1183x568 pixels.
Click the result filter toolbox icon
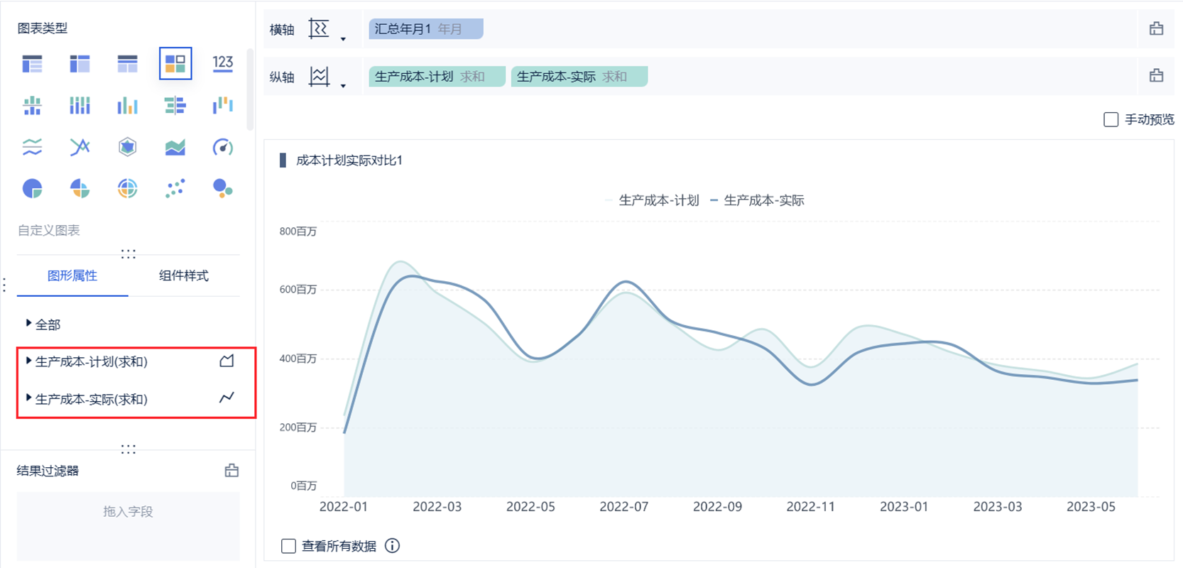(x=231, y=471)
